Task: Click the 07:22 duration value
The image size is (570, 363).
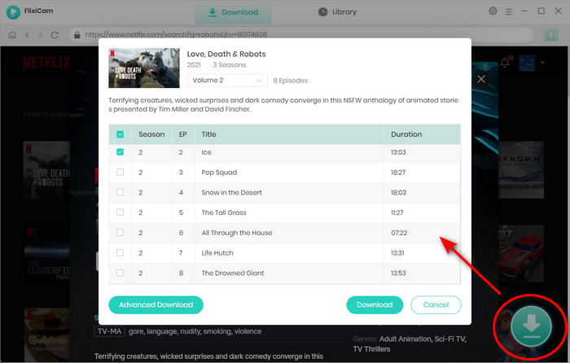Action: (x=399, y=233)
